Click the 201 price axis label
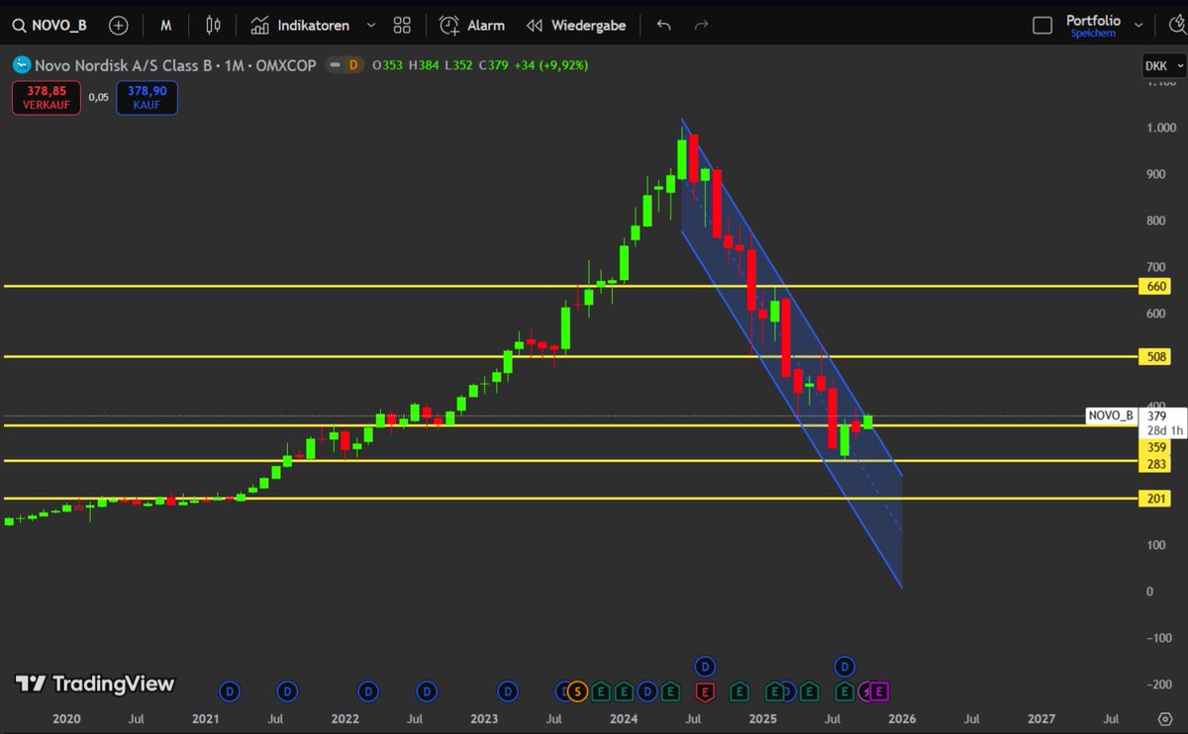This screenshot has width=1188, height=734. click(x=1154, y=499)
